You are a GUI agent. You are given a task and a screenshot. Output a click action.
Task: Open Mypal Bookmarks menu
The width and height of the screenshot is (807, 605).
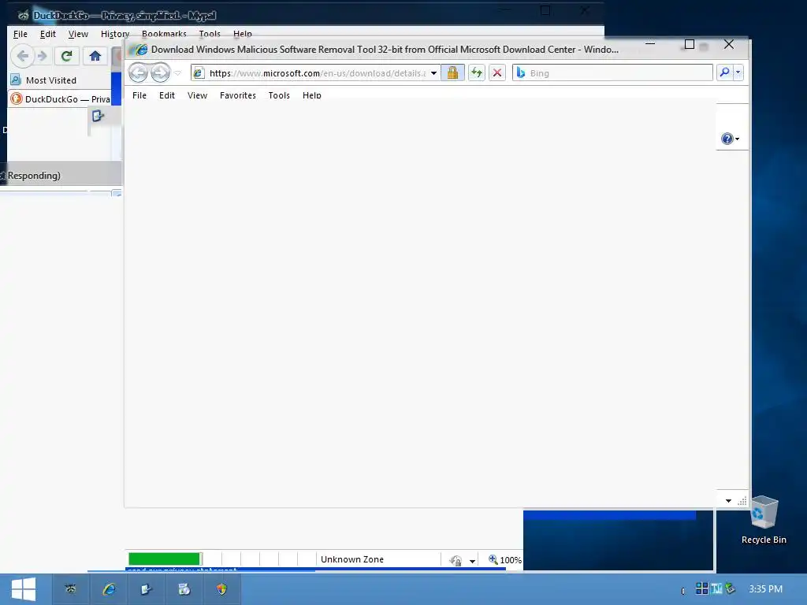164,33
